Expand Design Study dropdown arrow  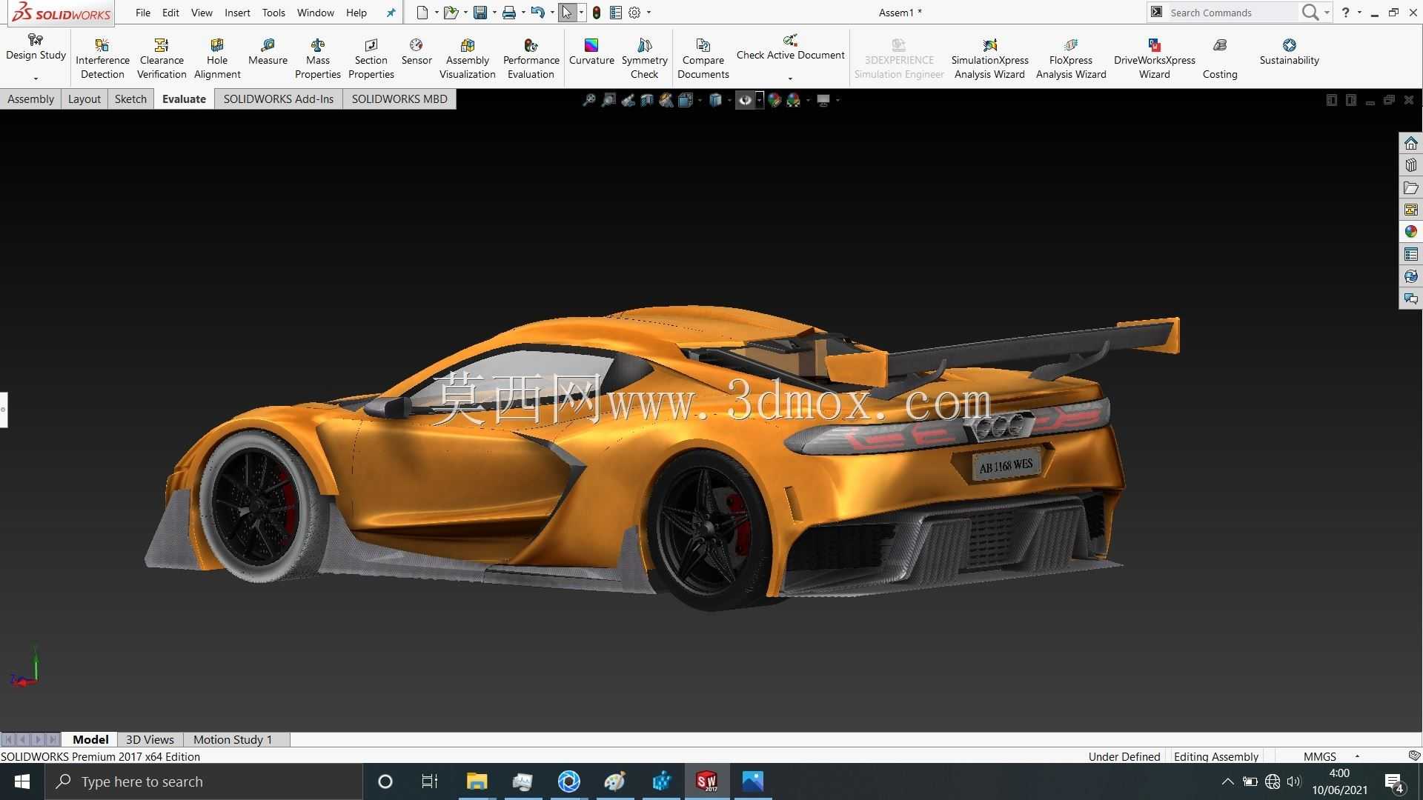[36, 79]
